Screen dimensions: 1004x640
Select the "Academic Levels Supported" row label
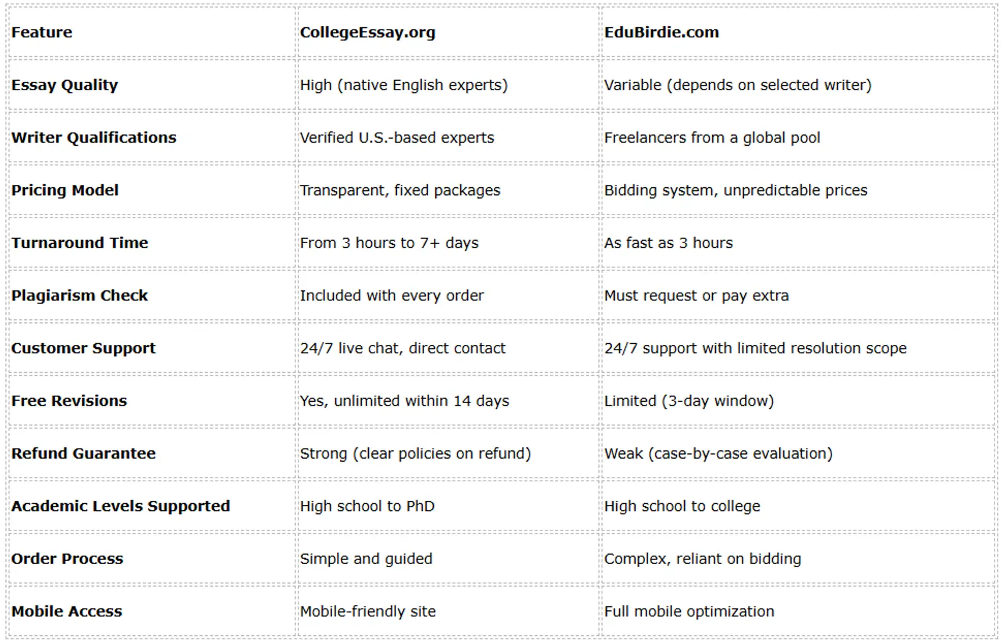coord(120,507)
